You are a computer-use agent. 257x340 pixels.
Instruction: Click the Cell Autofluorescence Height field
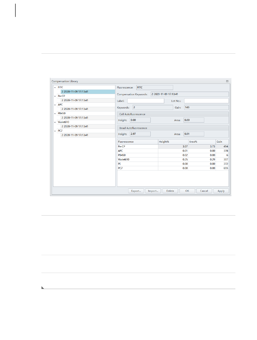(x=140, y=120)
